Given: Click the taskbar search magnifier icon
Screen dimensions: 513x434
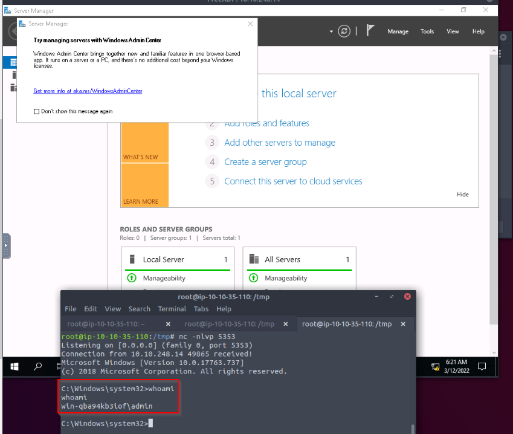Looking at the screenshot, I should tap(37, 366).
